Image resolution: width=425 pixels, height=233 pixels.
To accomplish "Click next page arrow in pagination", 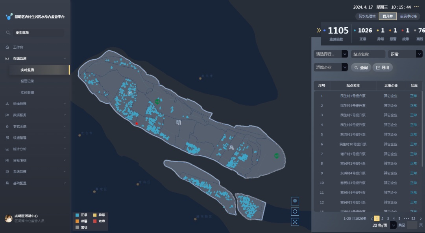I will [421, 218].
